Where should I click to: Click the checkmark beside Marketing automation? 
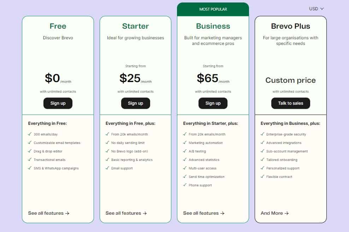(x=185, y=143)
